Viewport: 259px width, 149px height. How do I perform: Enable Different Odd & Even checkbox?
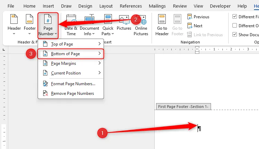point(235,26)
